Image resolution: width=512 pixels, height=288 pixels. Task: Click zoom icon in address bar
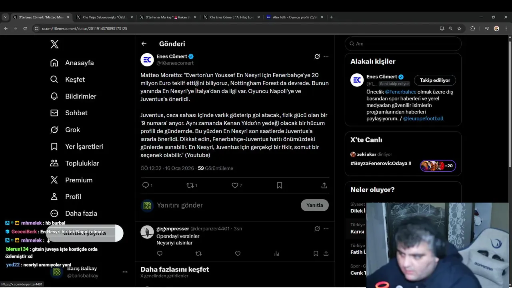[450, 28]
